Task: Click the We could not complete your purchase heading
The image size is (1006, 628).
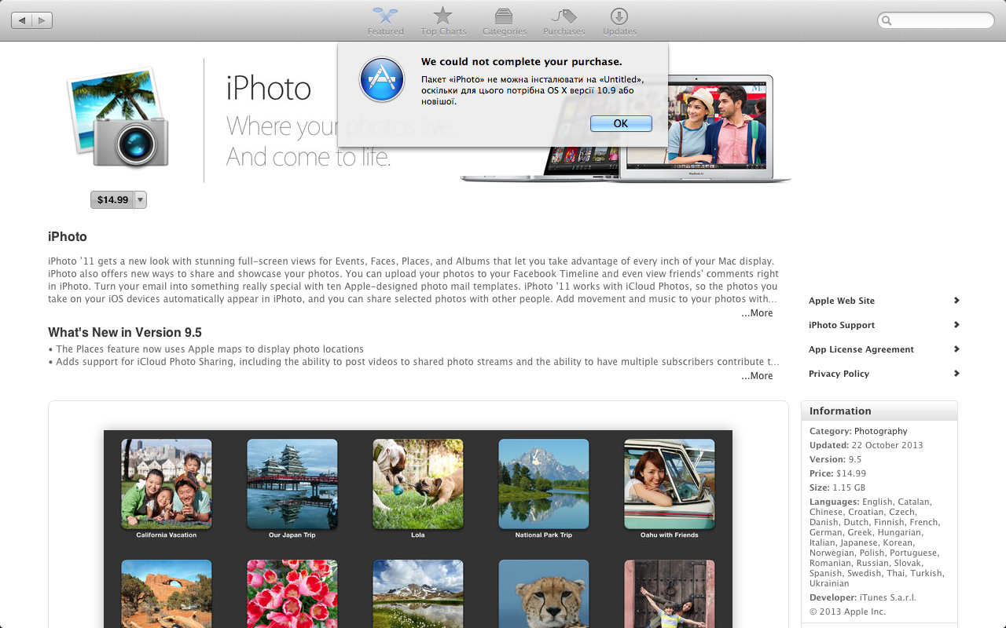Action: click(x=521, y=62)
